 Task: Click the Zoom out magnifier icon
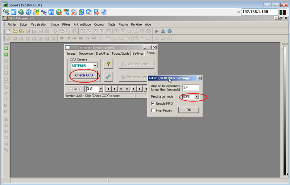pos(136,31)
